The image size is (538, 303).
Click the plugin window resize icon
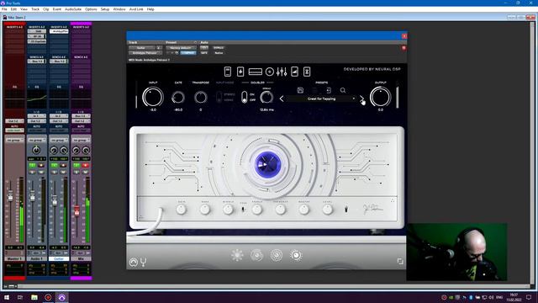tap(400, 262)
